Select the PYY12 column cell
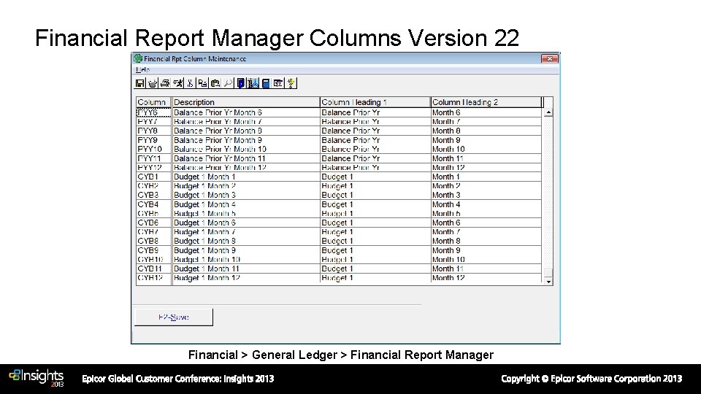Viewport: 701px width, 394px height. (153, 168)
